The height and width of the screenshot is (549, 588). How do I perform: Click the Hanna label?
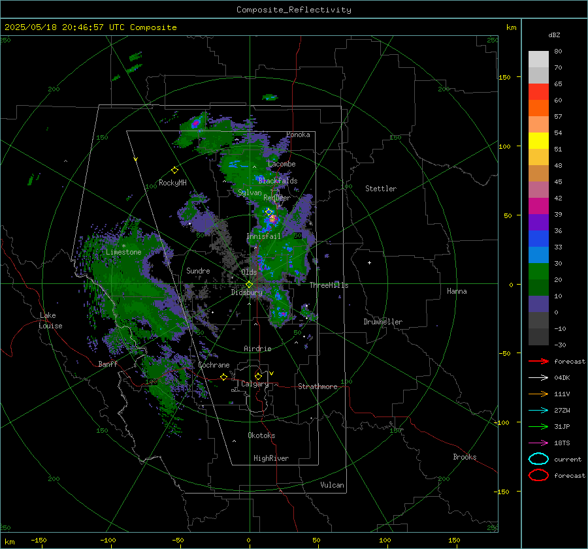tap(457, 290)
